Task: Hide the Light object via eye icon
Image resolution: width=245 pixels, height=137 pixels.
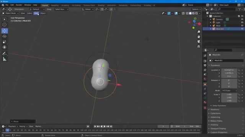Action: point(242,22)
